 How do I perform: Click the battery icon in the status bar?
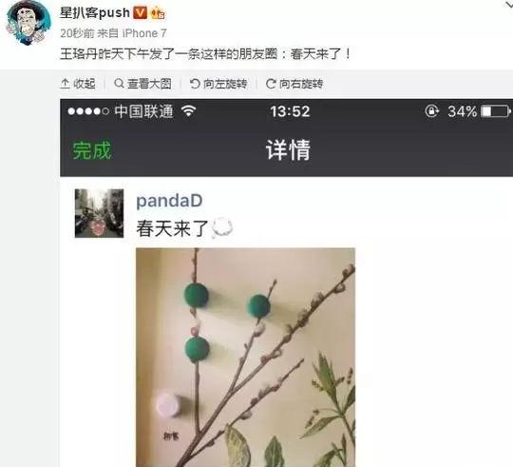point(496,111)
